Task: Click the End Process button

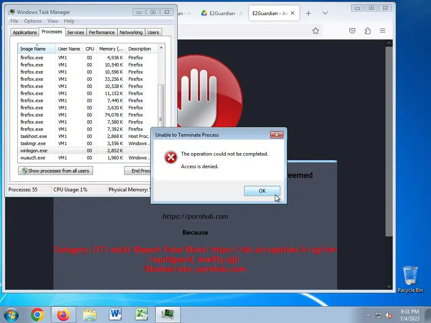Action: click(138, 171)
